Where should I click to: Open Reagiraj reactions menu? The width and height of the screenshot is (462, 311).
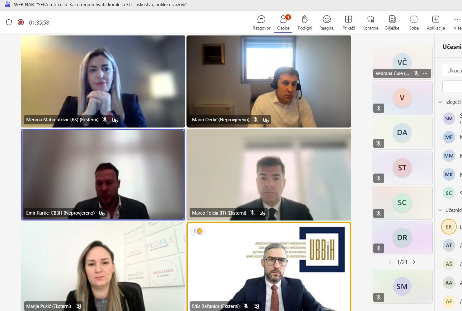coord(327,23)
